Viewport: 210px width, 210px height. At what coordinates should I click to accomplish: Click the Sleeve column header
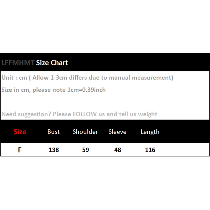coord(117,132)
